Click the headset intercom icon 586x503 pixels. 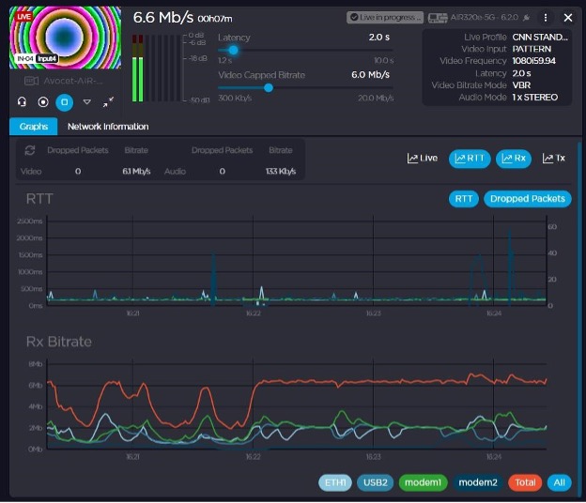pos(21,101)
